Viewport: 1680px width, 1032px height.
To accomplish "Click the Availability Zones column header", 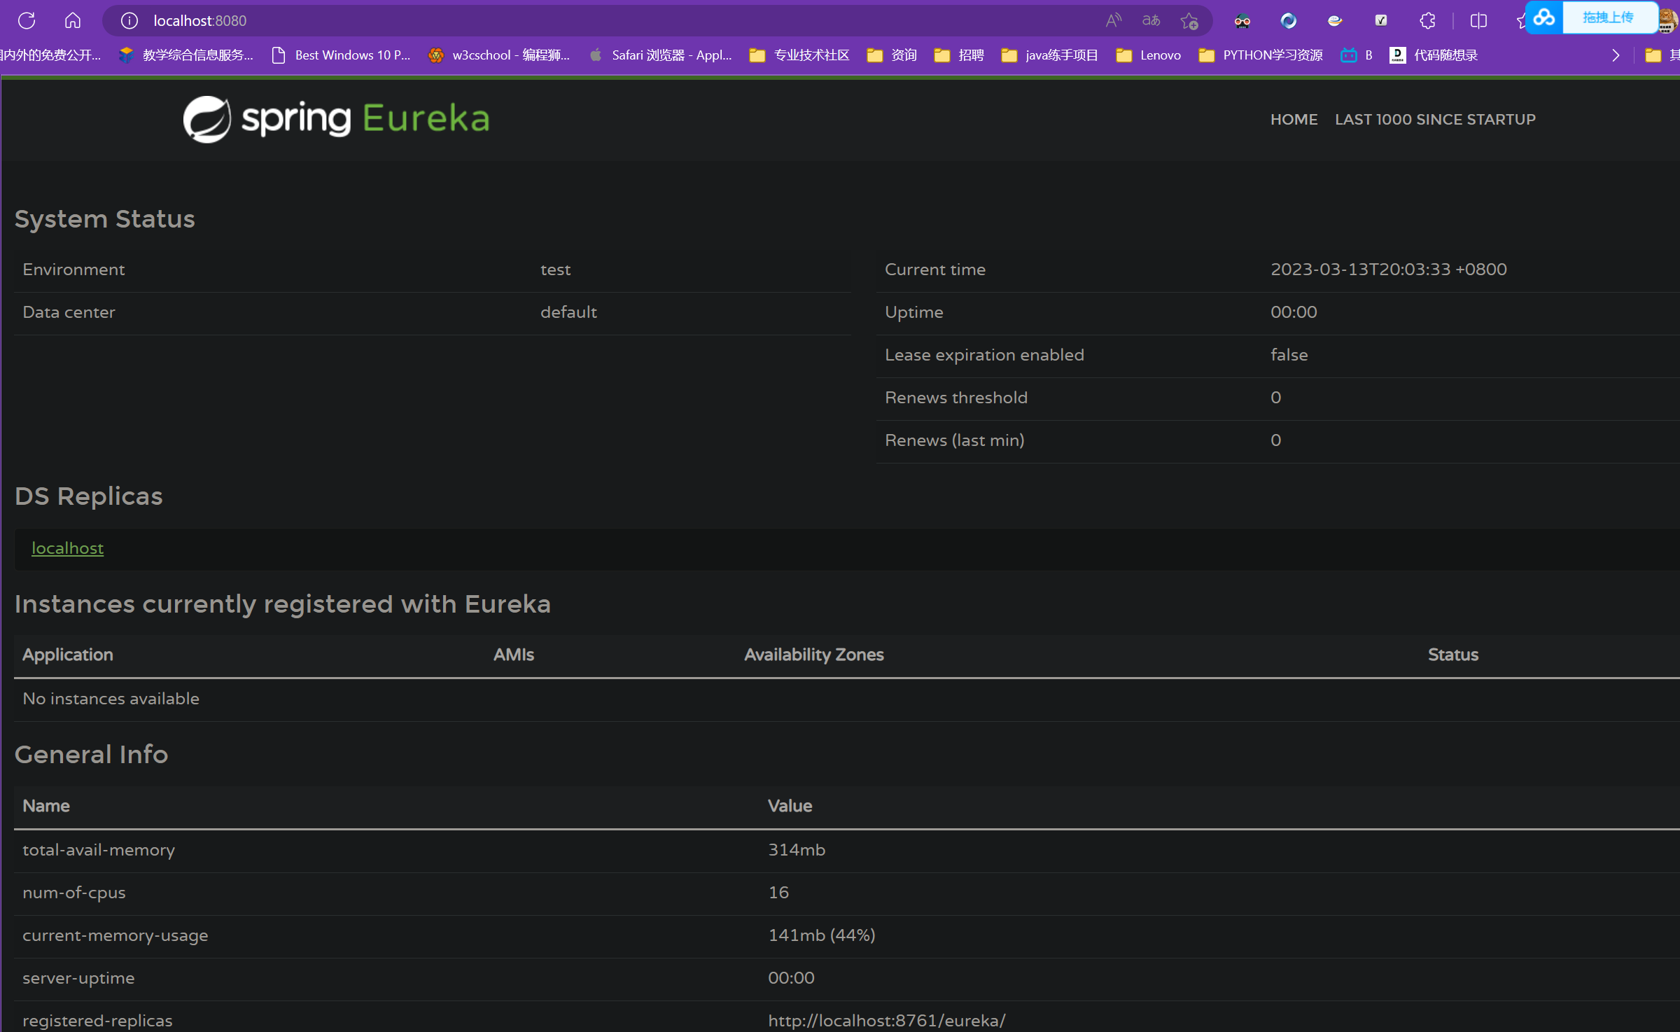I will 813,655.
